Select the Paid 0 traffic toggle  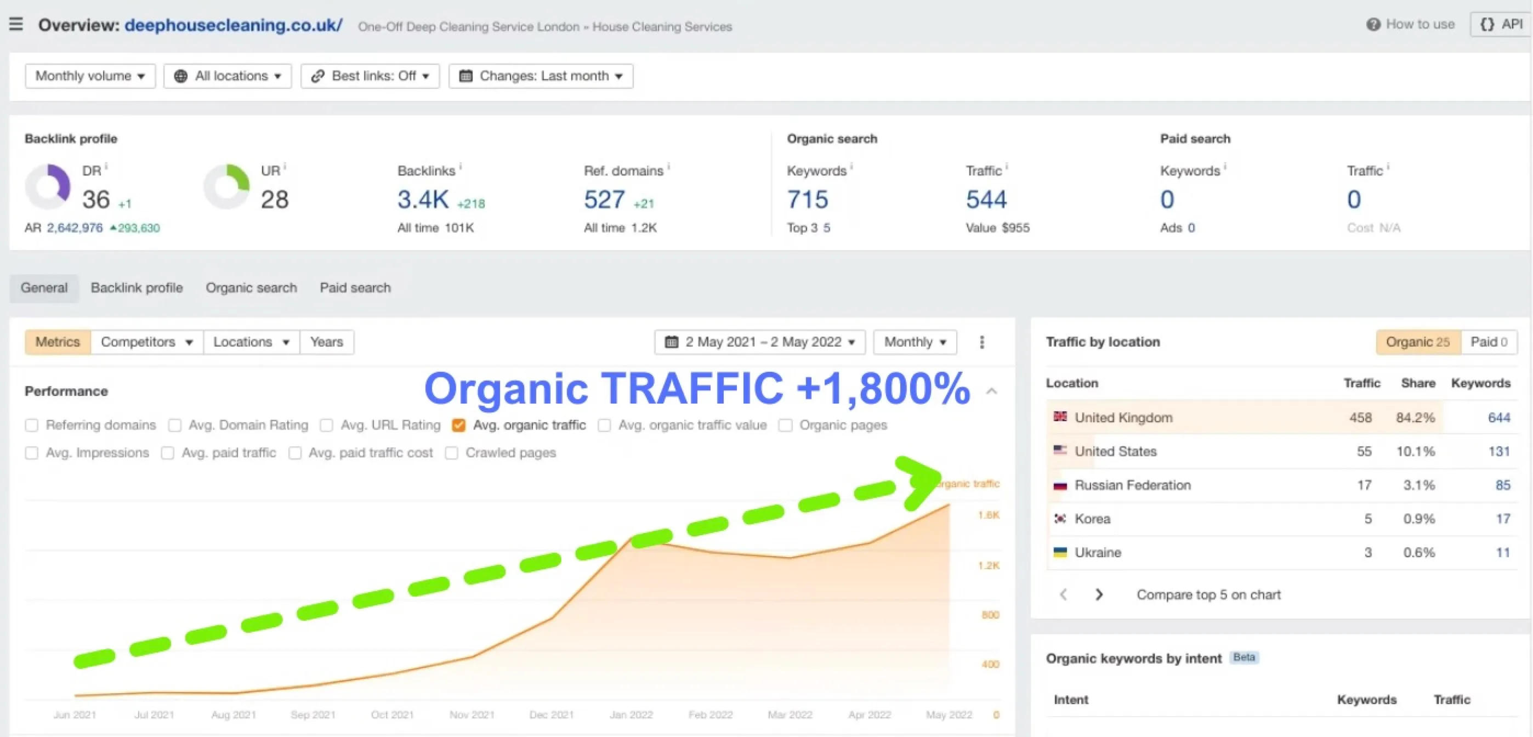[x=1489, y=342]
